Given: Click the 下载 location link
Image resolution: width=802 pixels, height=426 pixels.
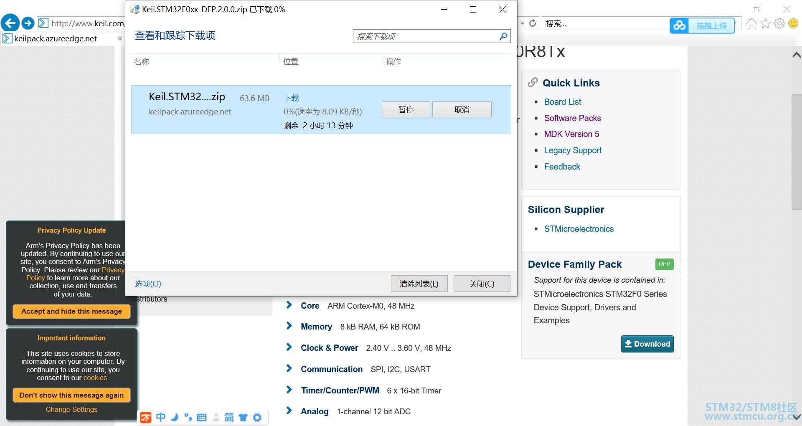Looking at the screenshot, I should 291,98.
